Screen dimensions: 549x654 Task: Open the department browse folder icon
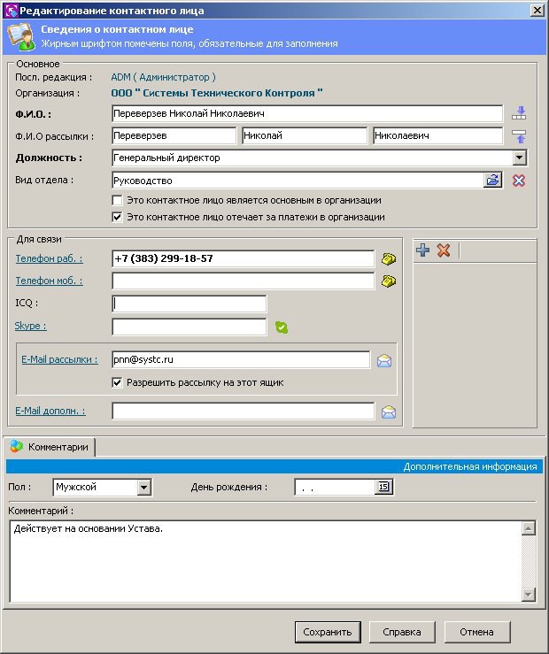pos(492,181)
